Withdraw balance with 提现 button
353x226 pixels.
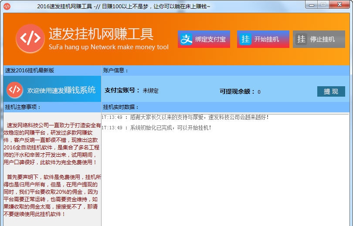pos(331,91)
